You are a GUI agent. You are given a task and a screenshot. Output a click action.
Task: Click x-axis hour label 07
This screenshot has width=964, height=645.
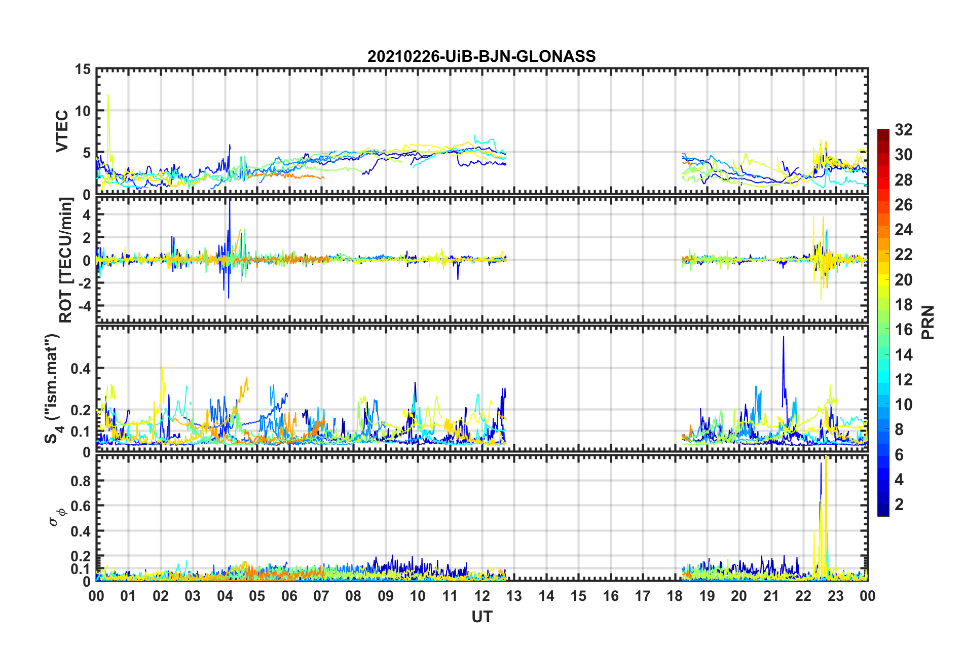point(321,596)
